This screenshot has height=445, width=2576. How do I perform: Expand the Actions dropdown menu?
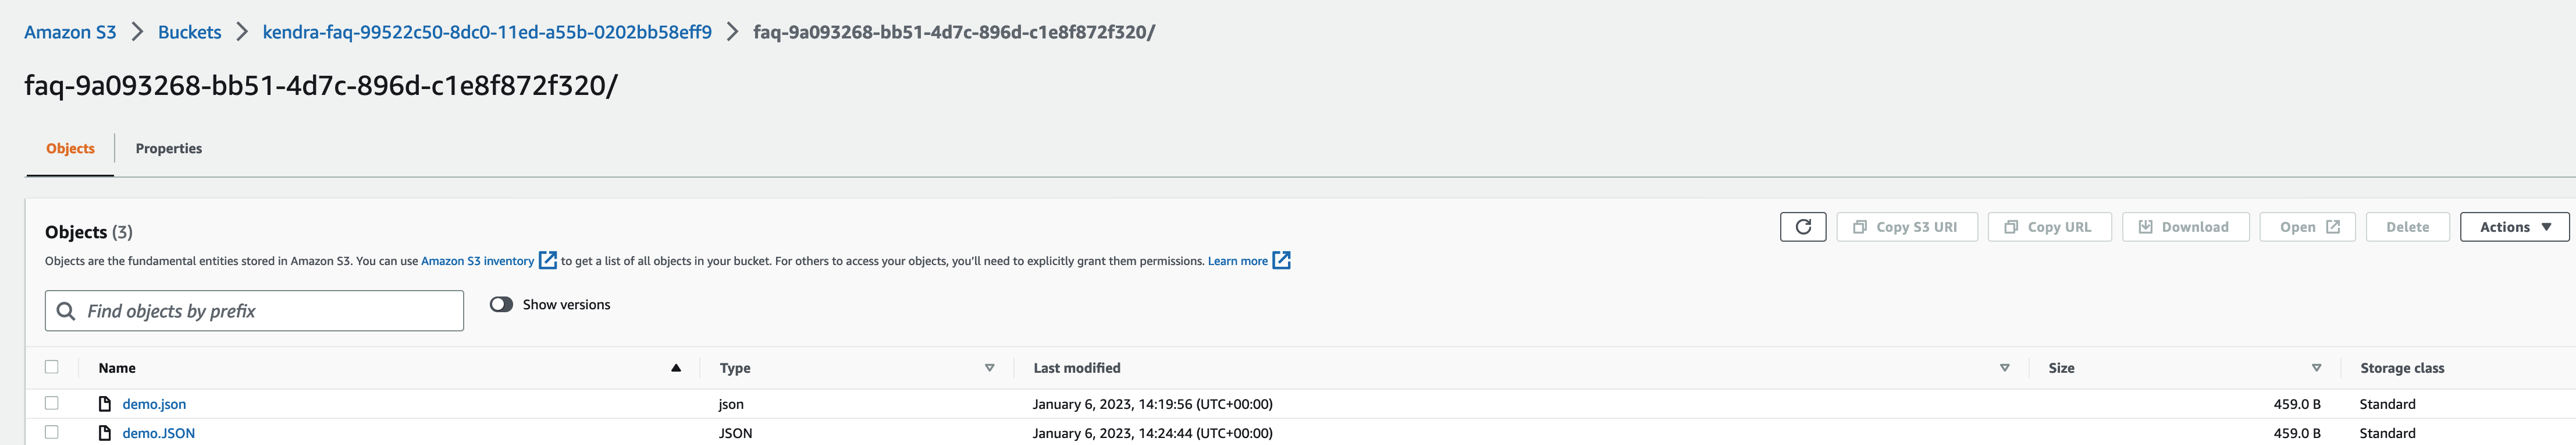[2514, 227]
